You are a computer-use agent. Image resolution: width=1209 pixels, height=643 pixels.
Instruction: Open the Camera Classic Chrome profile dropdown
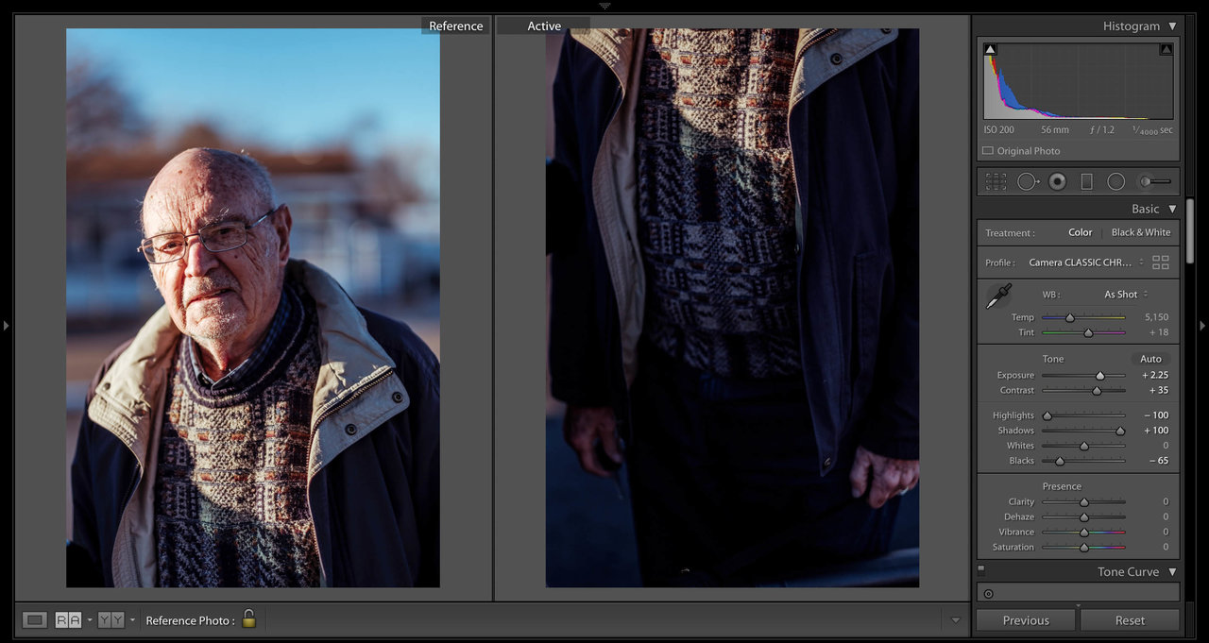(x=1086, y=262)
